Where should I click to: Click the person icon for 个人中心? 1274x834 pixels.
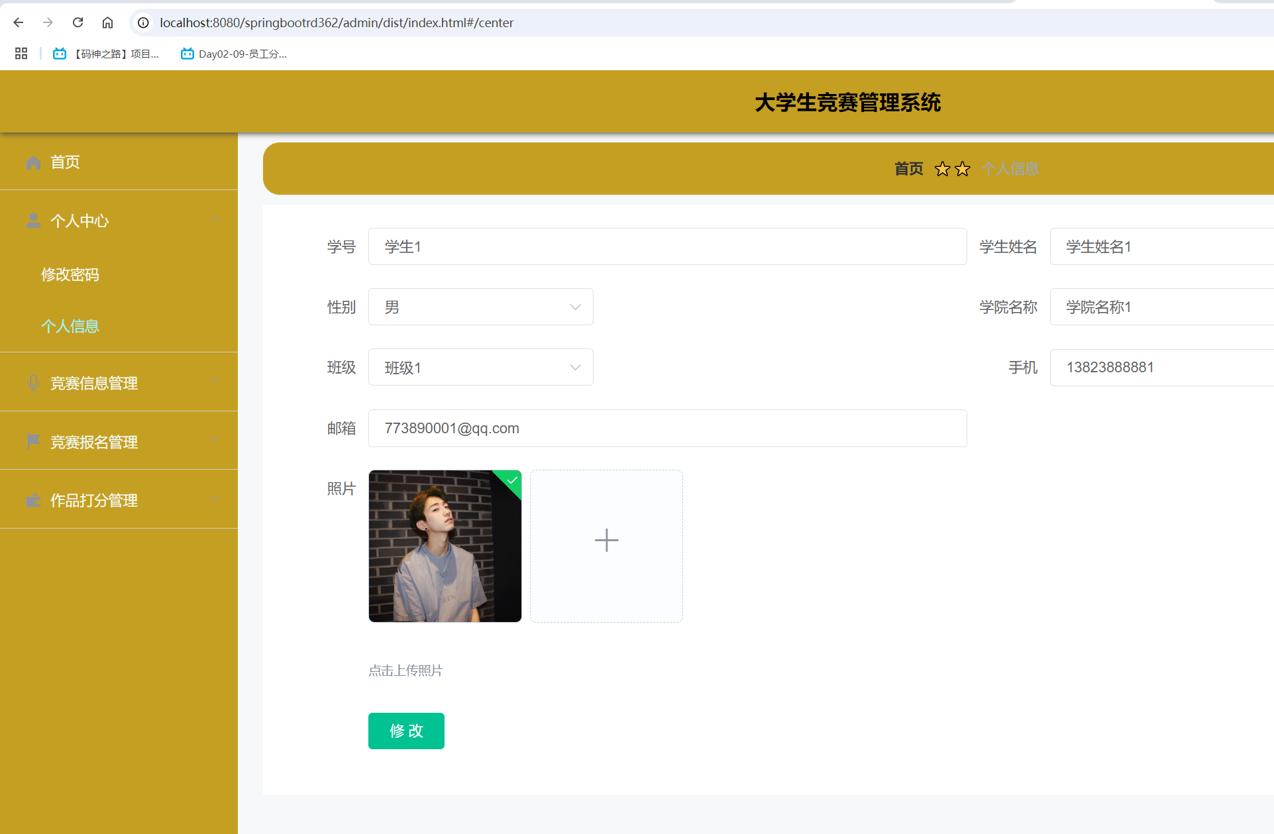pos(33,221)
